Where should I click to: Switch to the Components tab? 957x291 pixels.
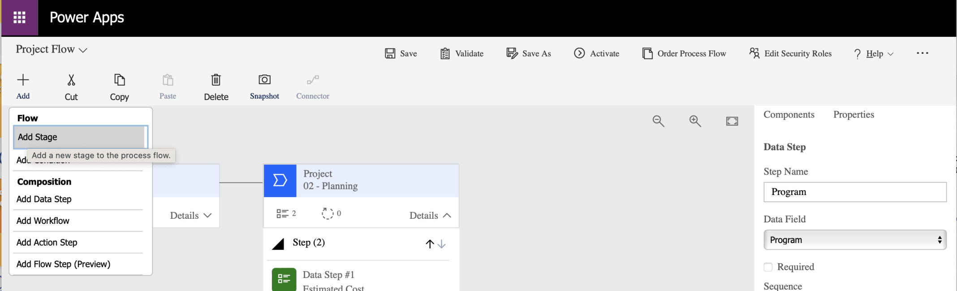(789, 115)
